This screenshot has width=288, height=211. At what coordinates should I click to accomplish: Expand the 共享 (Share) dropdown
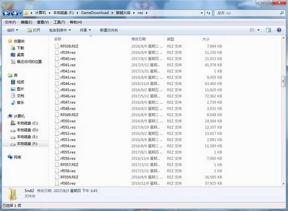84,30
